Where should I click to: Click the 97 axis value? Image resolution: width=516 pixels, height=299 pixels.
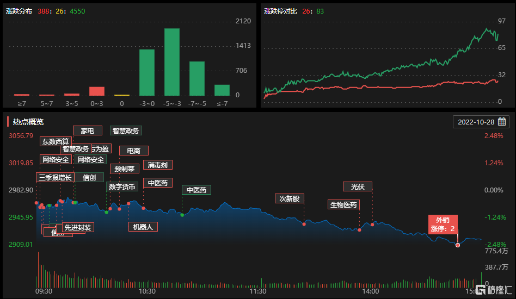(x=501, y=21)
